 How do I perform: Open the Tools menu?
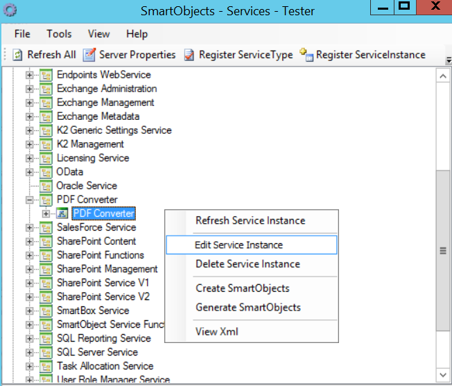[x=59, y=34]
